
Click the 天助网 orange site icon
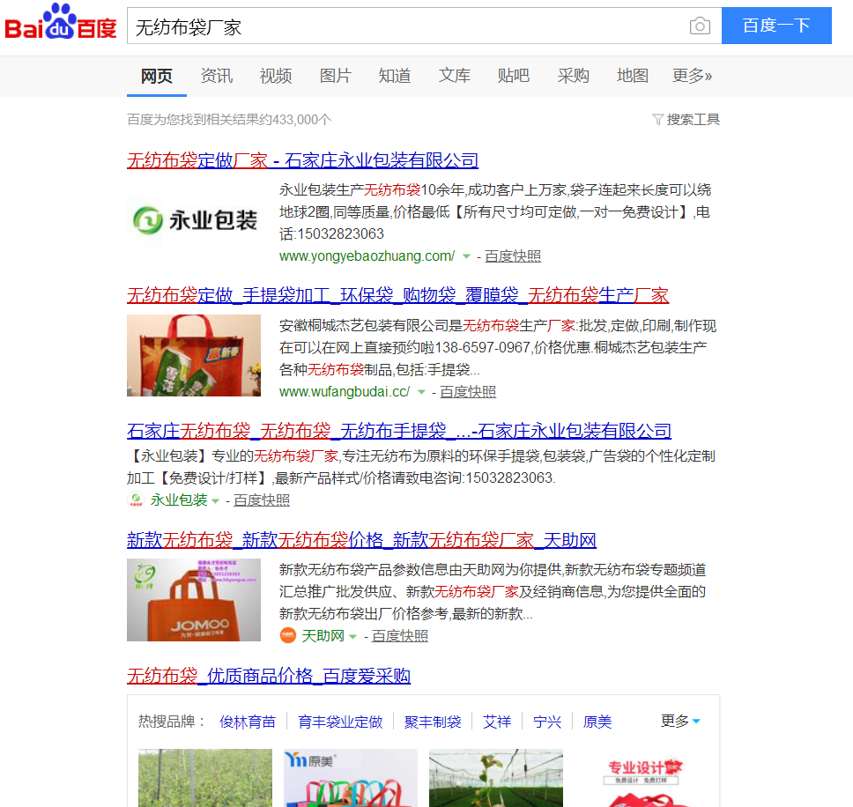[x=288, y=635]
